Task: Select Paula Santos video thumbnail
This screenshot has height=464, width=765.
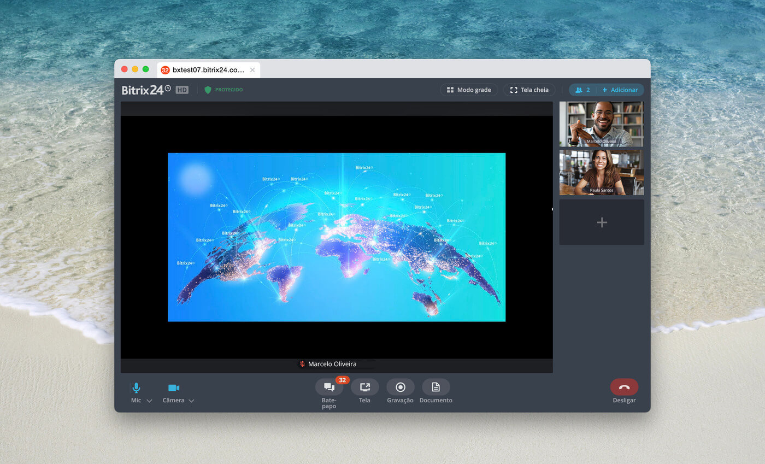Action: 601,172
